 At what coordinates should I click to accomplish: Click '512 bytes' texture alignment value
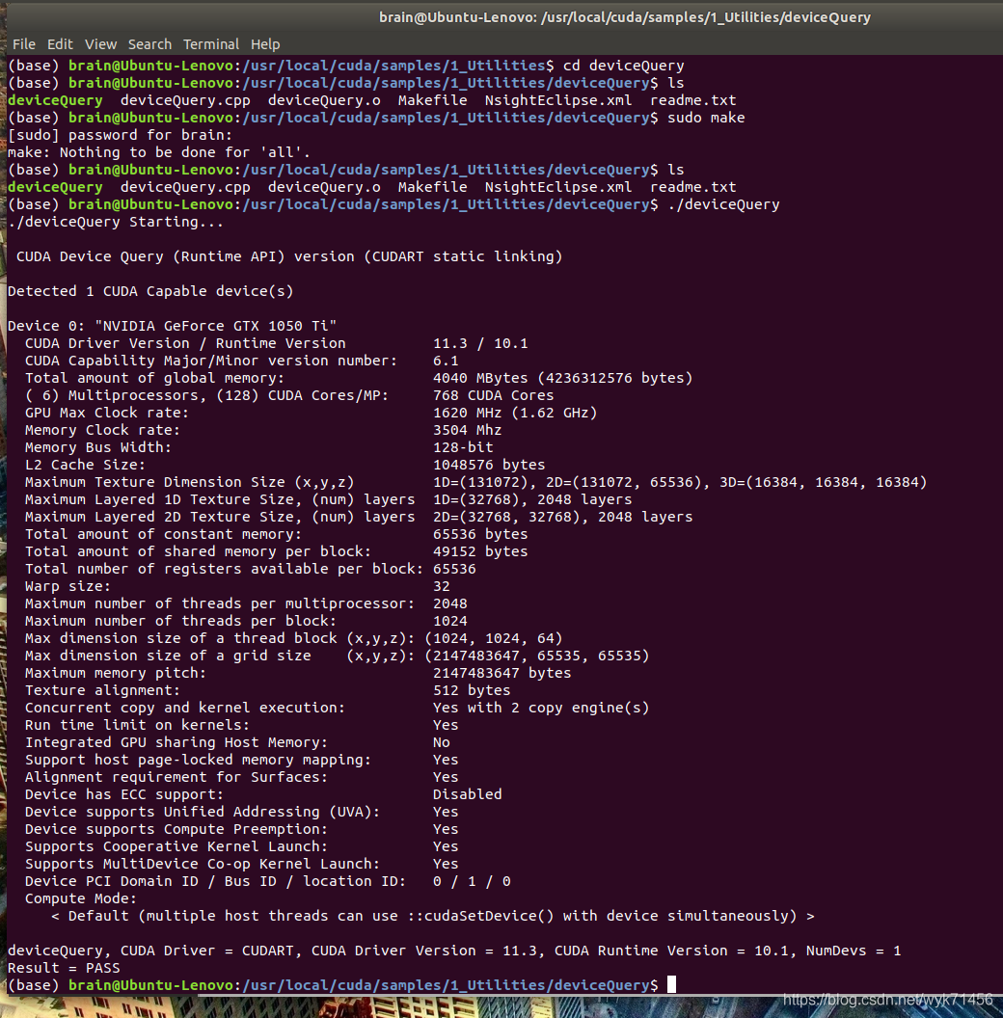click(x=472, y=690)
